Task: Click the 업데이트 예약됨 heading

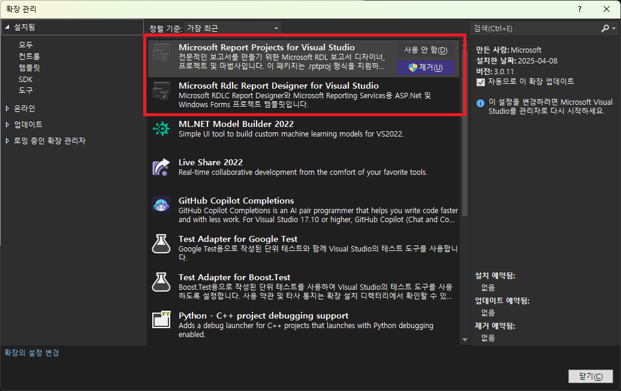Action: point(502,301)
